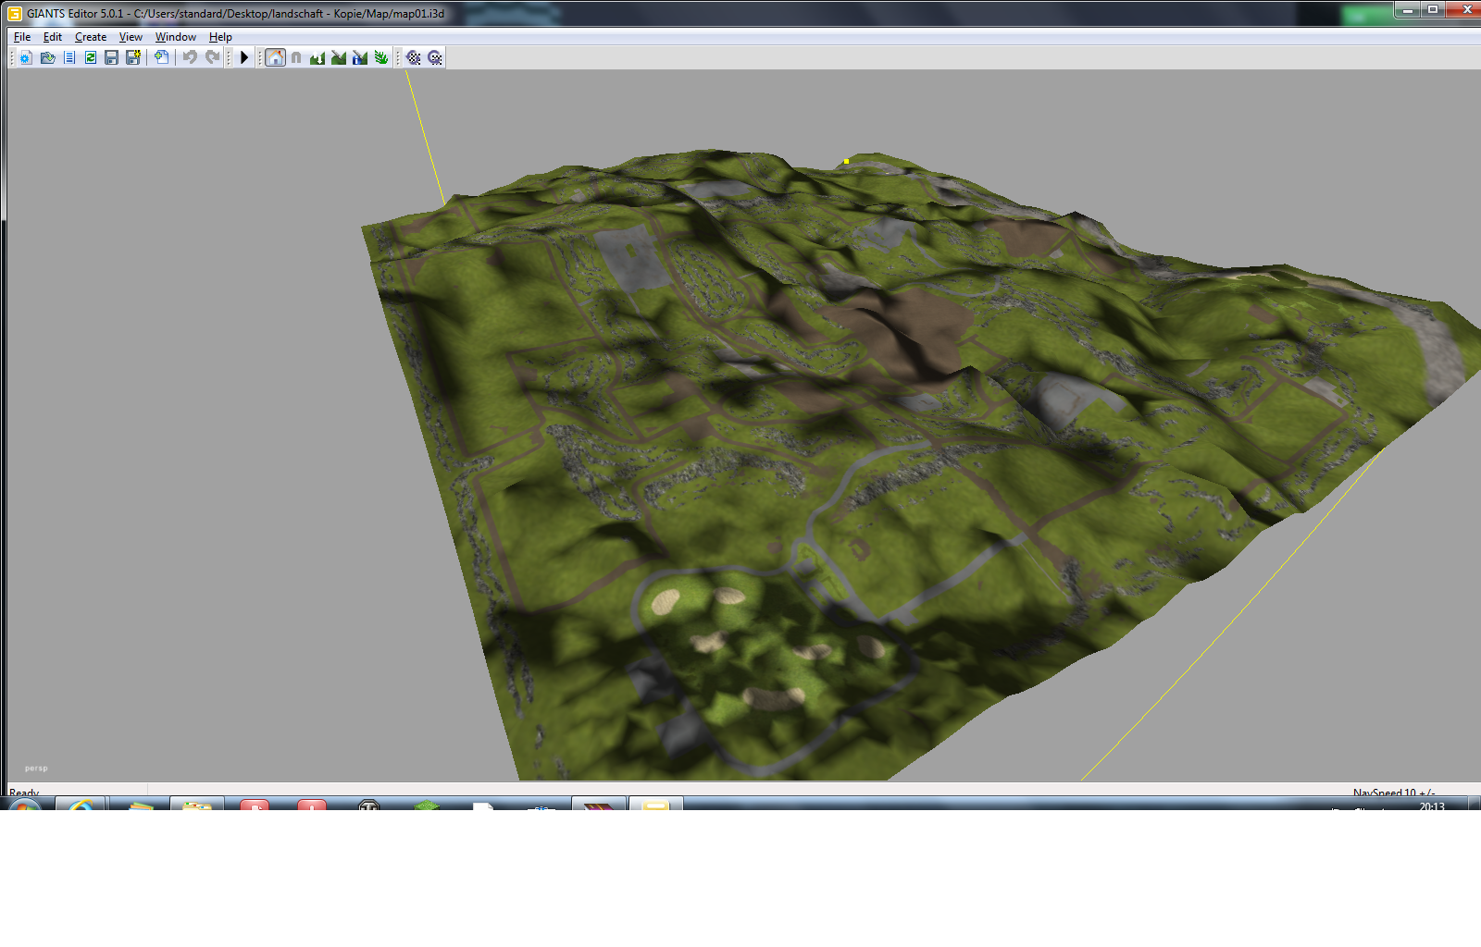The height and width of the screenshot is (947, 1481).
Task: Click the New scene toolbar icon
Action: point(26,57)
